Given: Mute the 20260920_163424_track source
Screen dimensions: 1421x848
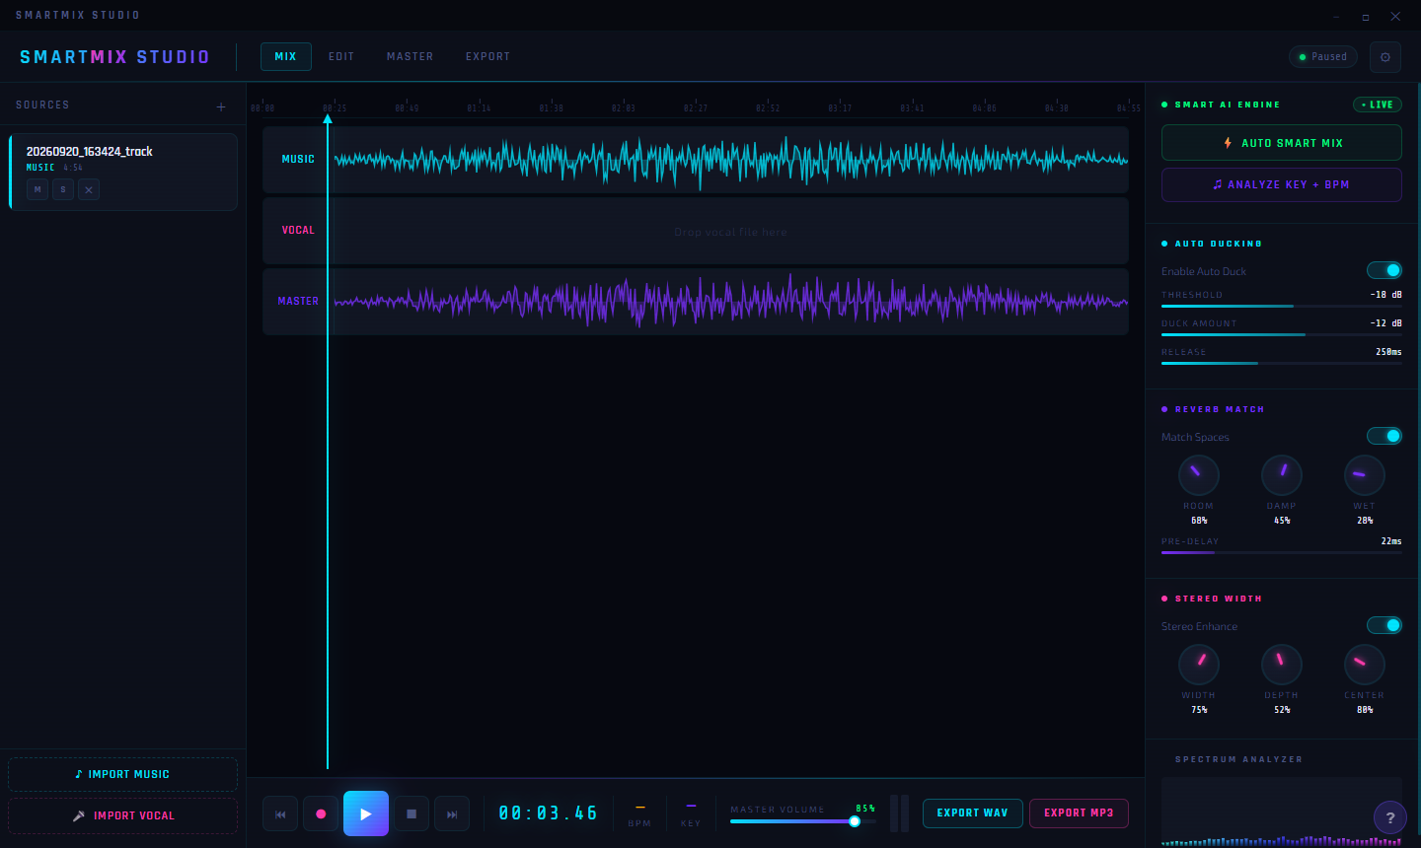Looking at the screenshot, I should tap(37, 189).
